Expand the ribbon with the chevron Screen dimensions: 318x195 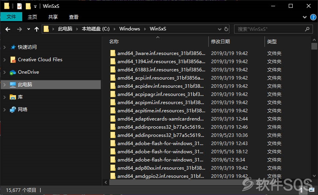304,17
